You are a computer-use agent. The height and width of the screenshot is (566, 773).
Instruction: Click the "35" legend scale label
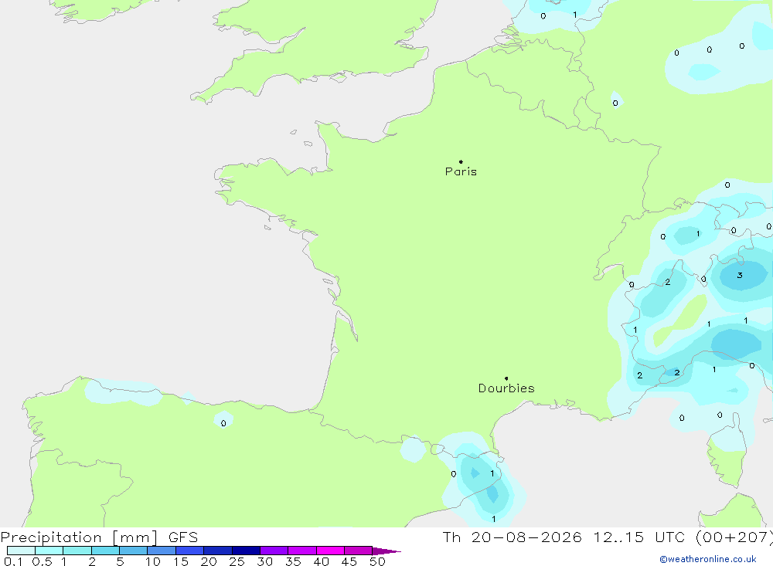click(x=293, y=561)
